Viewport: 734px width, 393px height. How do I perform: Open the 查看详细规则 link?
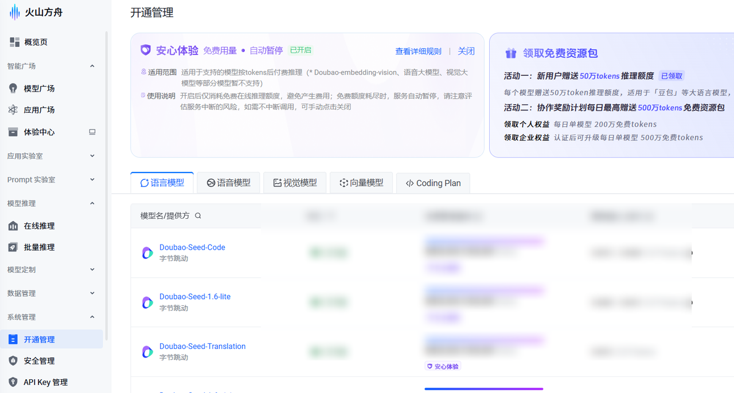[419, 51]
